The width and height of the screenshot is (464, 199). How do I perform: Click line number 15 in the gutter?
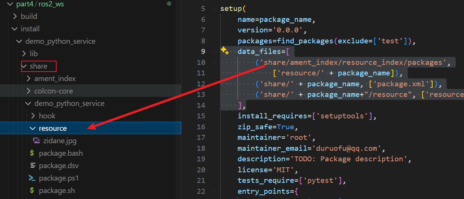pyautogui.click(x=201, y=116)
